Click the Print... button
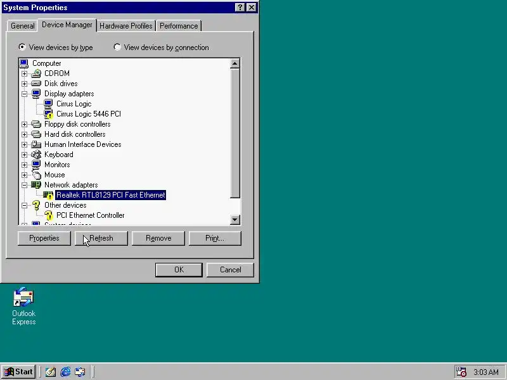Viewport: 507px width, 380px height. (x=215, y=238)
